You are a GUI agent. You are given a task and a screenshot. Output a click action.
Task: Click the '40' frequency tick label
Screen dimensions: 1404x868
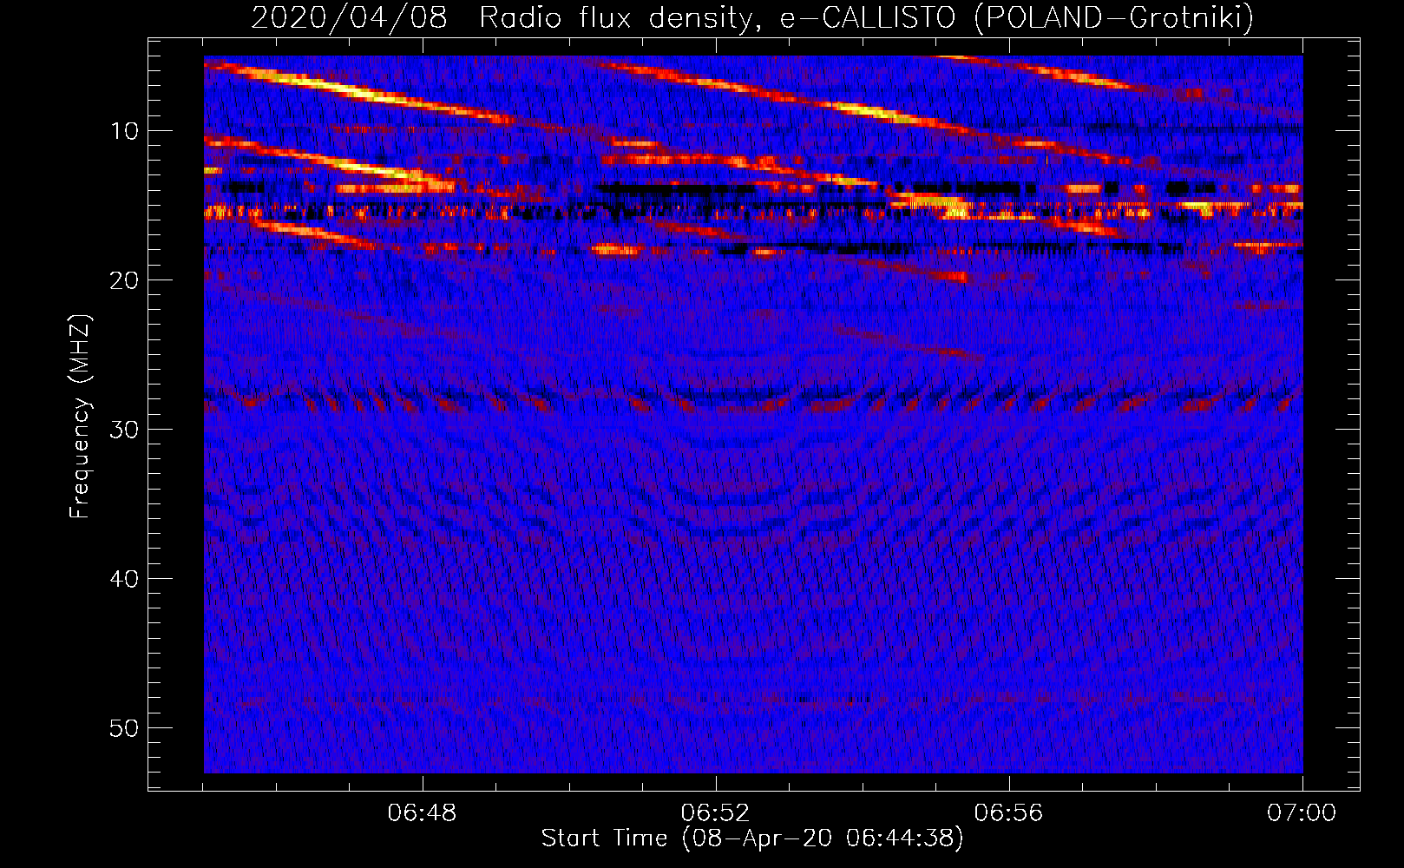[125, 579]
